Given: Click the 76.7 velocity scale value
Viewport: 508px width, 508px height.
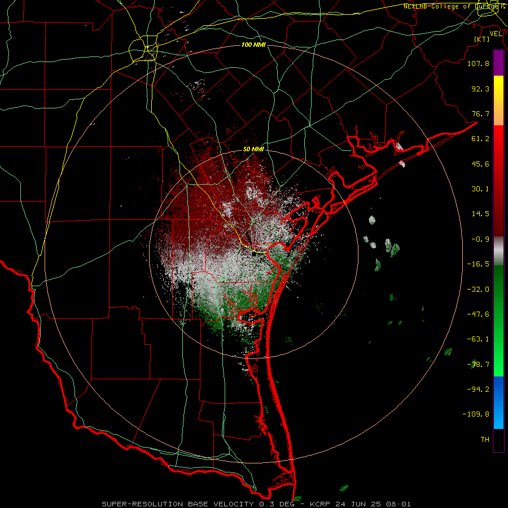Looking at the screenshot, I should [480, 113].
